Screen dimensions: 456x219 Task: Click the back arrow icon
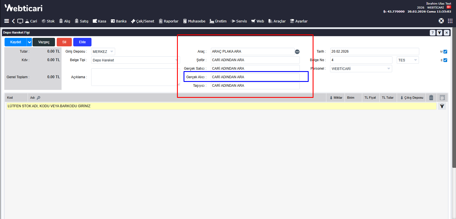click(13, 21)
